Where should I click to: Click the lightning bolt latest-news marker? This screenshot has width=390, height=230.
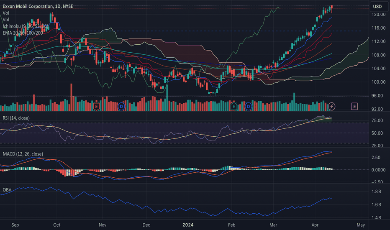click(331, 106)
